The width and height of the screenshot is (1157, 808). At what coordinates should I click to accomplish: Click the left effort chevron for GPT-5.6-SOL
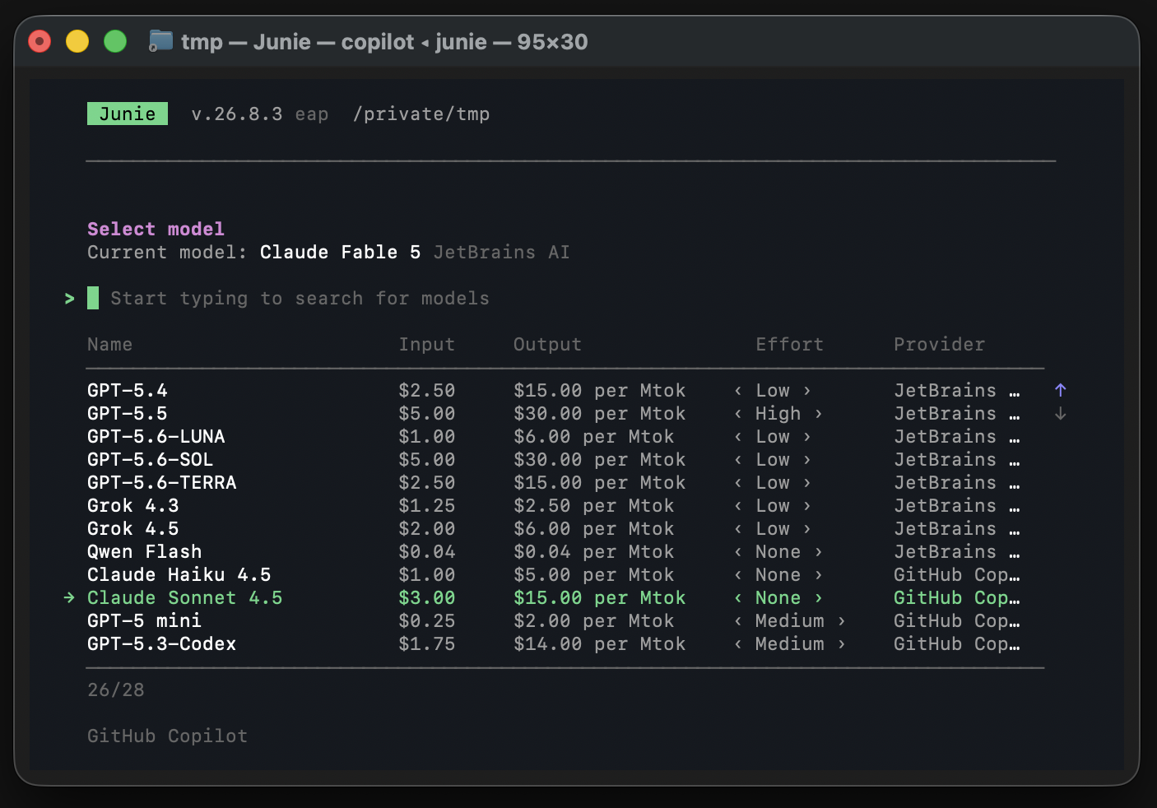[738, 460]
